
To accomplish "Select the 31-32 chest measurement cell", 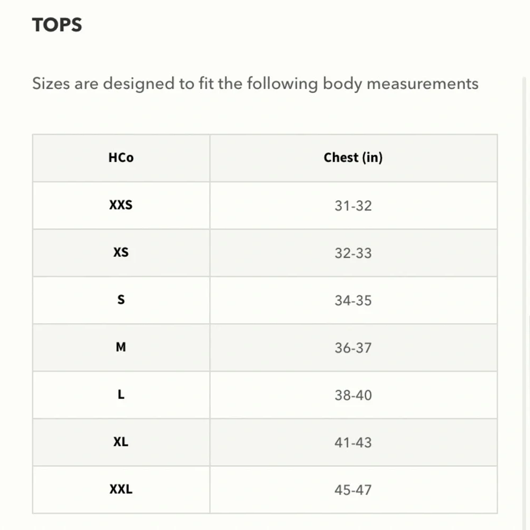I will [x=353, y=206].
